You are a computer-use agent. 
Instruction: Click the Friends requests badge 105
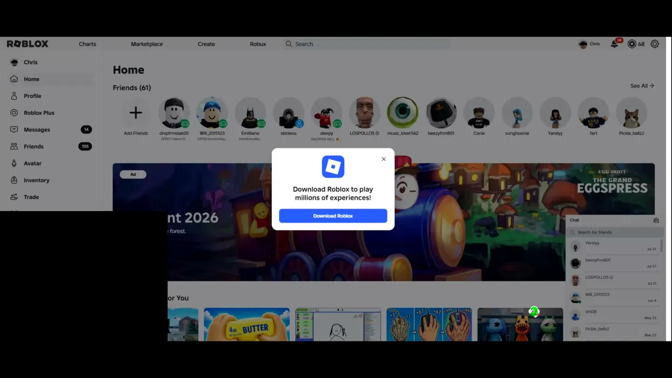85,146
